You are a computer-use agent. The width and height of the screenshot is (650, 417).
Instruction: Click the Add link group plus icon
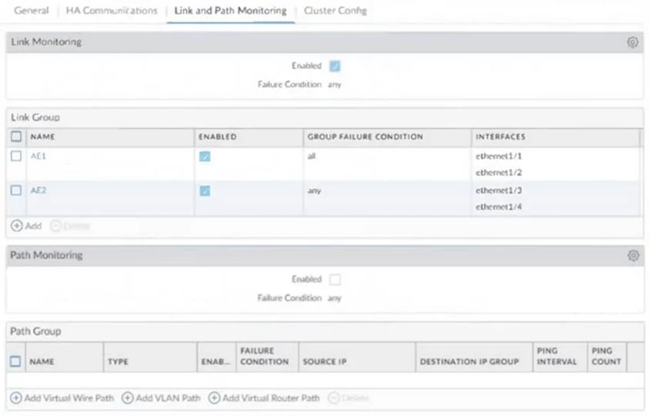click(x=17, y=226)
